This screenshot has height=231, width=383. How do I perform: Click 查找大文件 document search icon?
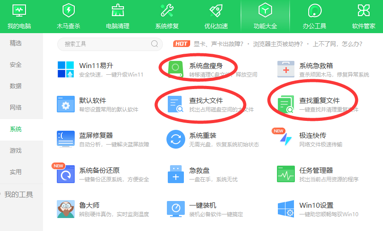[176, 104]
